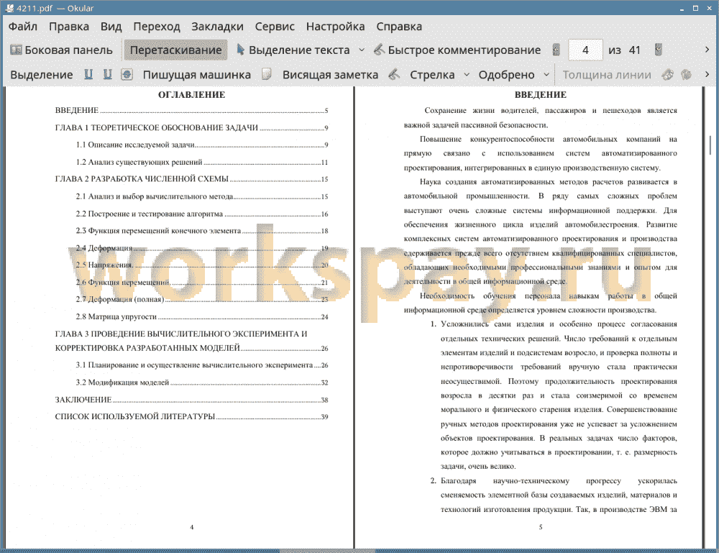Minimize the Okular window
The height and width of the screenshot is (553, 719).
(x=682, y=8)
